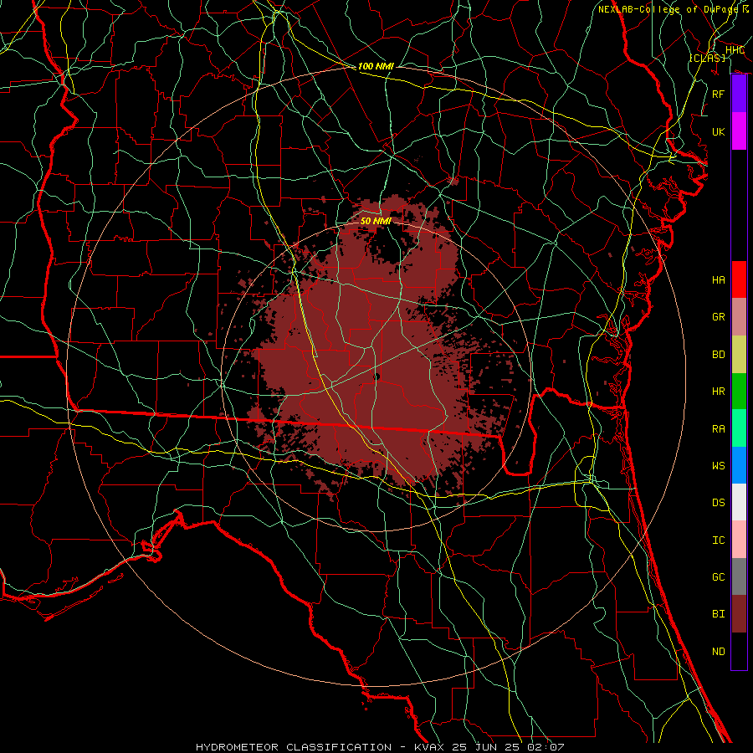The image size is (753, 753).
Task: Click the RF legend label
Action: [719, 94]
